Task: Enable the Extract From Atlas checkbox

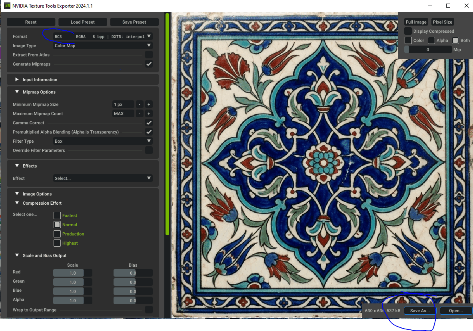Action: (x=149, y=55)
